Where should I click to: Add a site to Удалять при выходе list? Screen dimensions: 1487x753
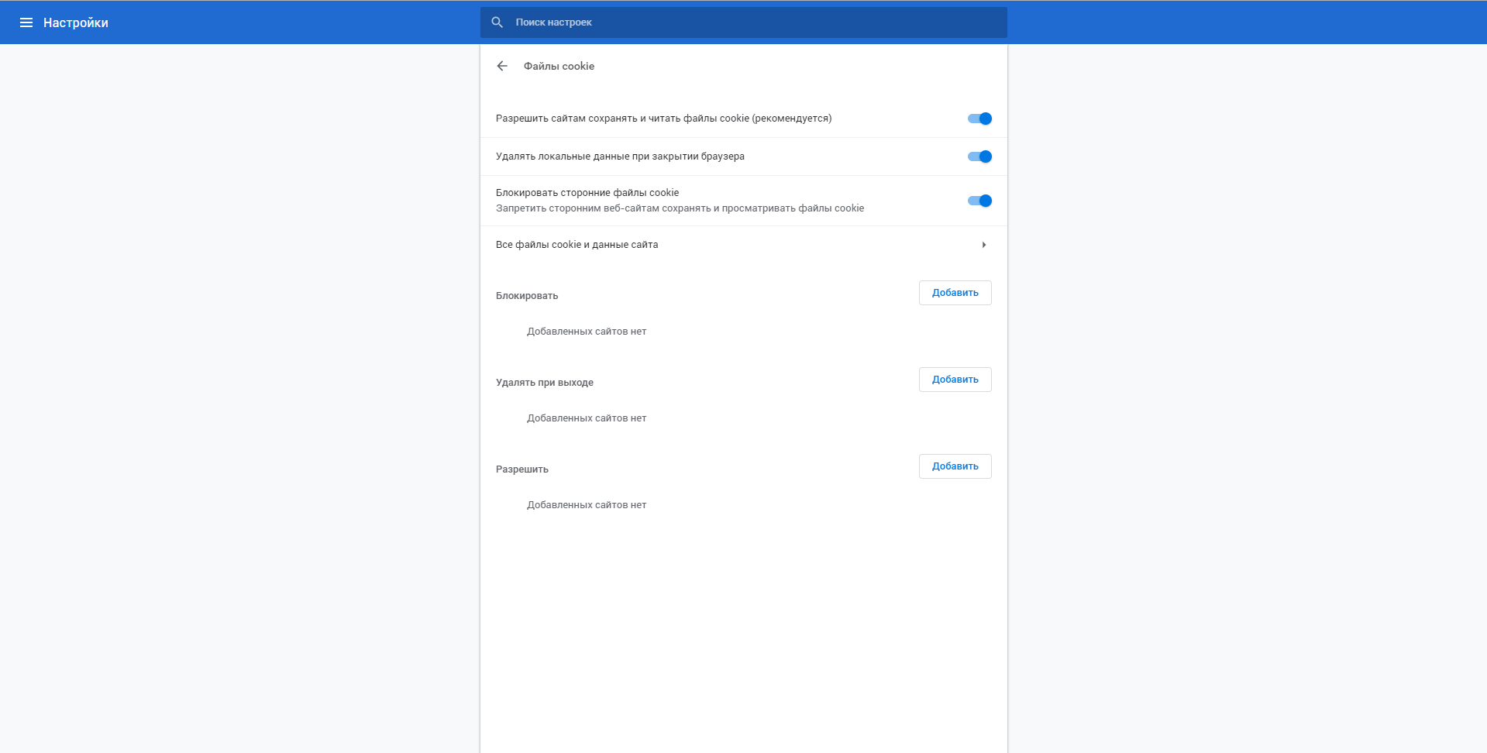point(955,380)
